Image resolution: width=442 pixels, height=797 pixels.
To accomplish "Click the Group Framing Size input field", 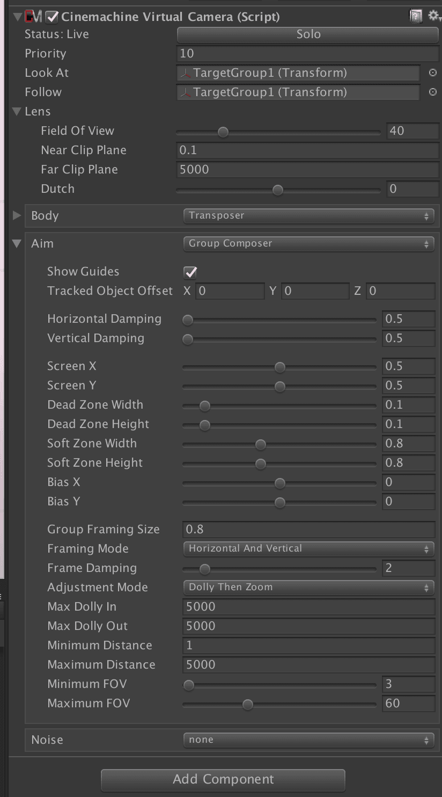I will coord(308,530).
